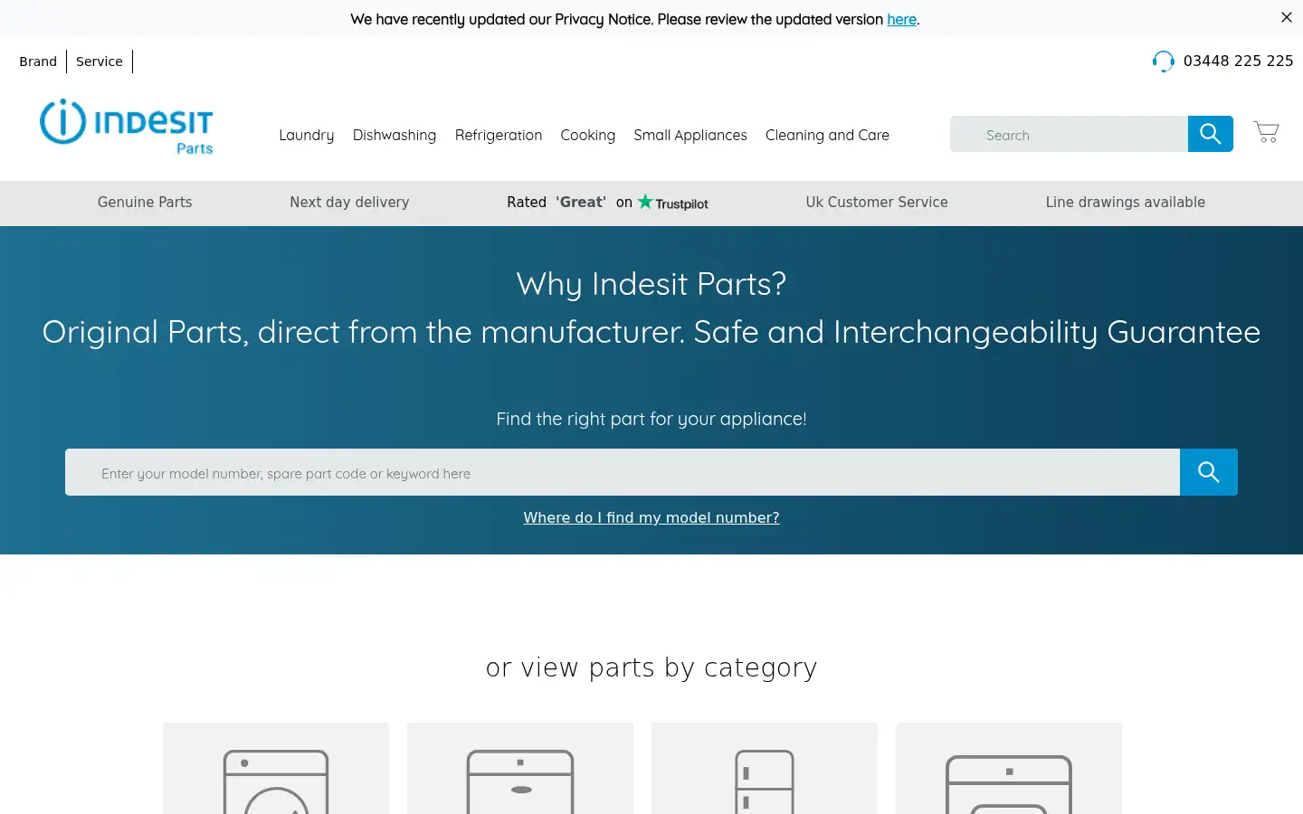Viewport: 1303px width, 814px height.
Task: Open the Small Appliances menu
Action: [x=690, y=135]
